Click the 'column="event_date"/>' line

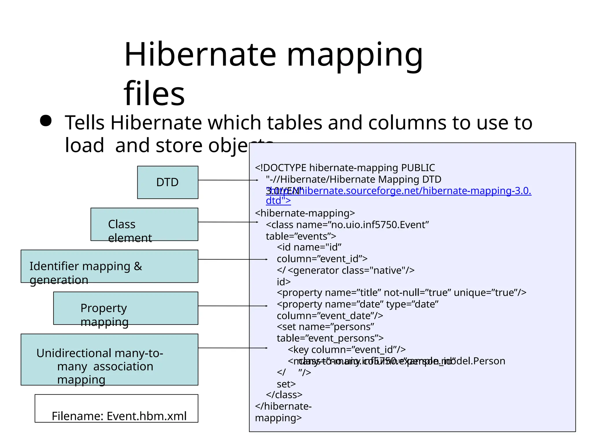coord(330,316)
